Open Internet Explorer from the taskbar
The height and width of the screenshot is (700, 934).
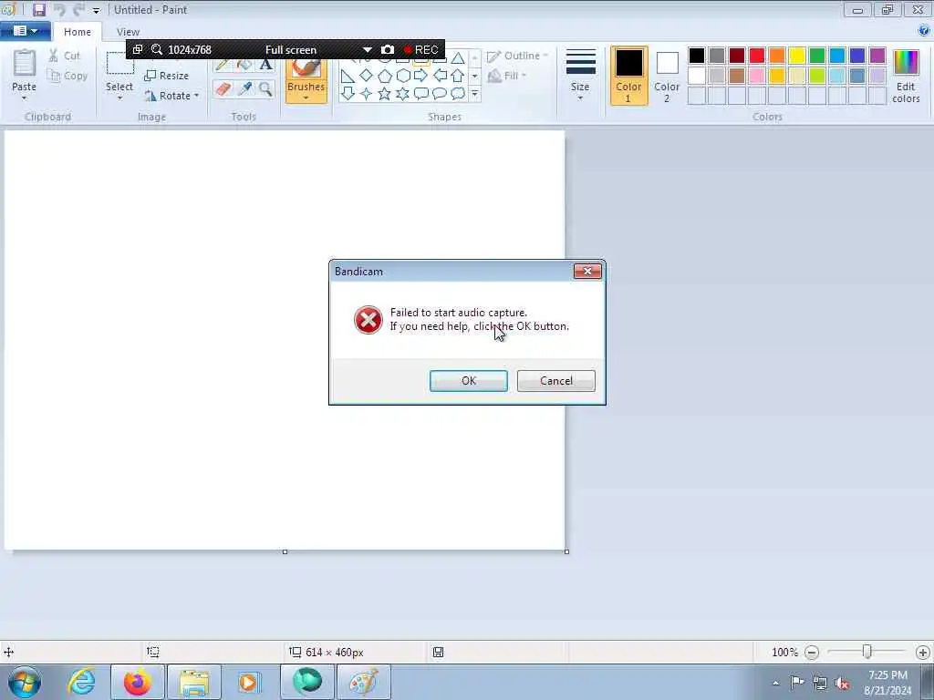pos(81,682)
